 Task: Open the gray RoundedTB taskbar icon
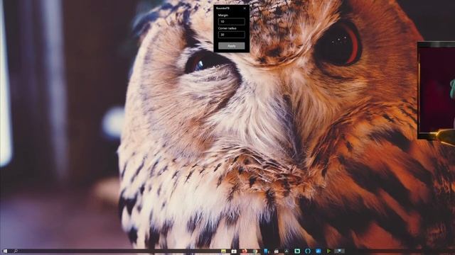click(339, 251)
